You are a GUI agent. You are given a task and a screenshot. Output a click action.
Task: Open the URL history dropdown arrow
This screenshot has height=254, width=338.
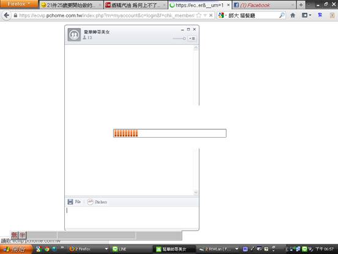pos(205,15)
